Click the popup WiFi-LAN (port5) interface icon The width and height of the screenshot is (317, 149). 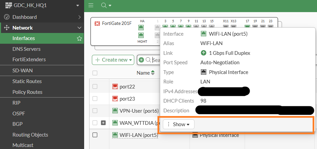click(203, 34)
